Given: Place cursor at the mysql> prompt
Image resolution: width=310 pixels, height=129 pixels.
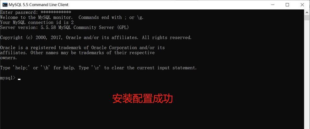Looking at the screenshot, I should pyautogui.click(x=19, y=78).
